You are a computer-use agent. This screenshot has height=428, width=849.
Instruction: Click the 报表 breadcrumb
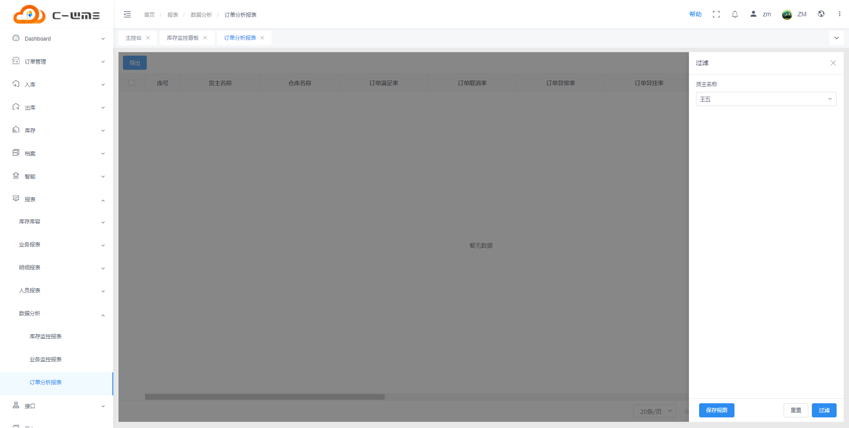(x=173, y=15)
